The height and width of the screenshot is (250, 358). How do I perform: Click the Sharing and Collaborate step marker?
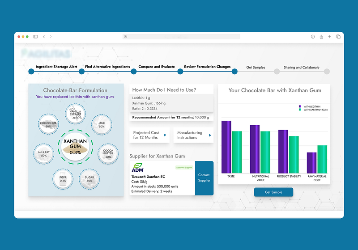(327, 71)
